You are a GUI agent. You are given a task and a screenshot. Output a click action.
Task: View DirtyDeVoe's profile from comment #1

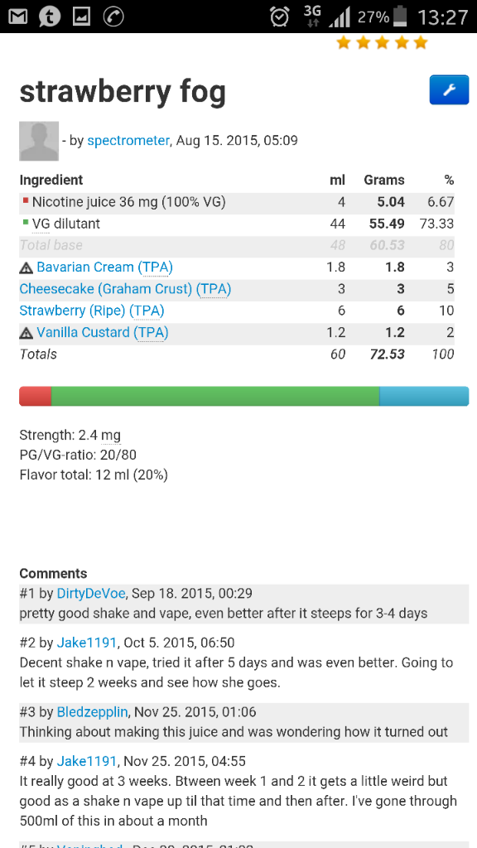click(x=91, y=593)
